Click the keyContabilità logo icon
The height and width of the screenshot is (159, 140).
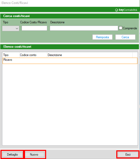[117, 10]
